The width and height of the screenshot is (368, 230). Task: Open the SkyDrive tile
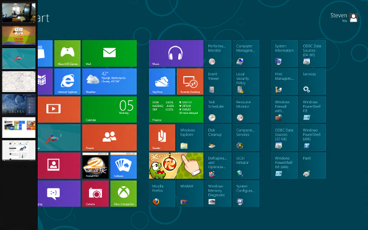tap(162, 82)
